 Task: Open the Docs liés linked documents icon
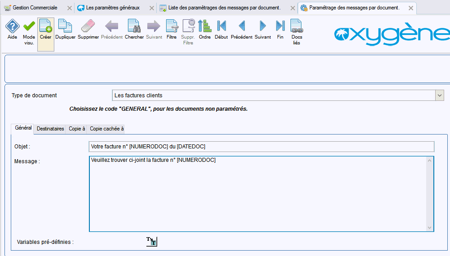click(297, 26)
